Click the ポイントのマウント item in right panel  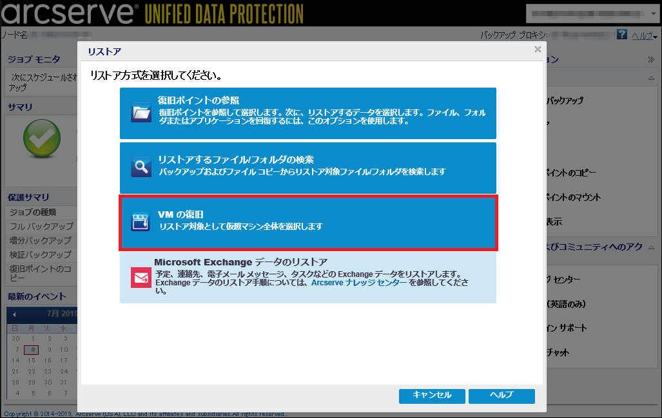pos(573,197)
